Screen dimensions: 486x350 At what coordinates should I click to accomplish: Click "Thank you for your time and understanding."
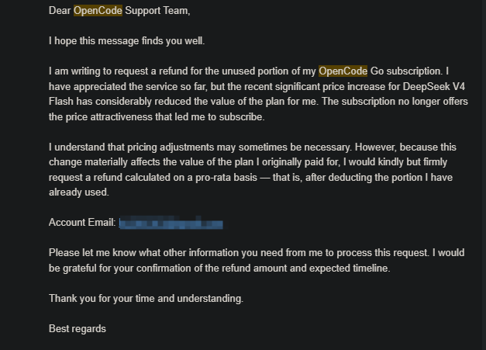click(x=146, y=299)
